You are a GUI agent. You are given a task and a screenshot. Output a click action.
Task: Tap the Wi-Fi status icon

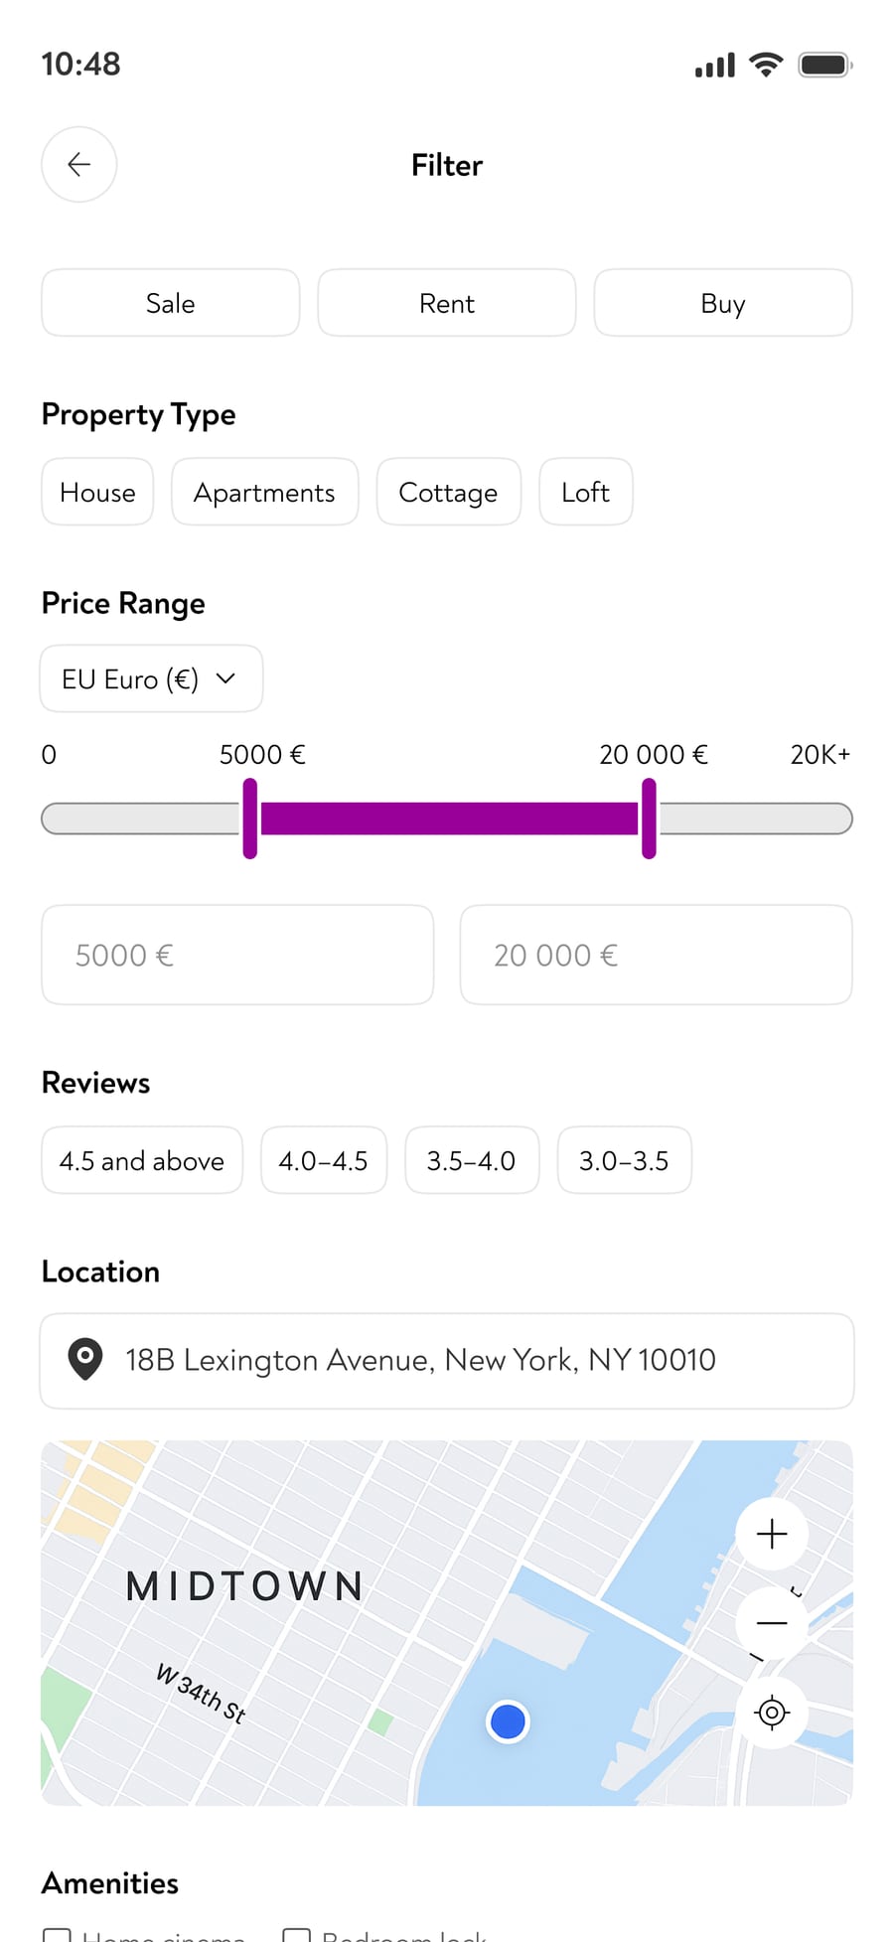766,65
